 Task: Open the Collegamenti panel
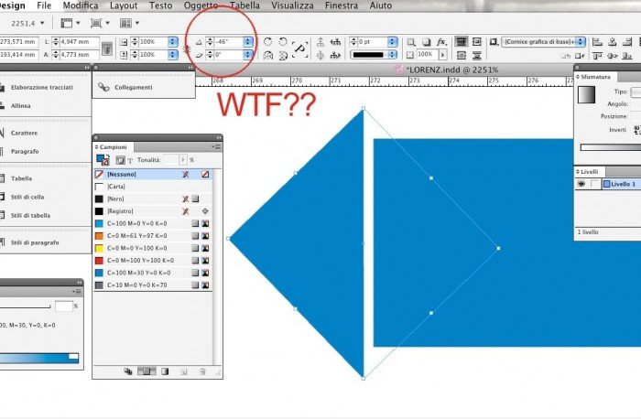pyautogui.click(x=134, y=88)
